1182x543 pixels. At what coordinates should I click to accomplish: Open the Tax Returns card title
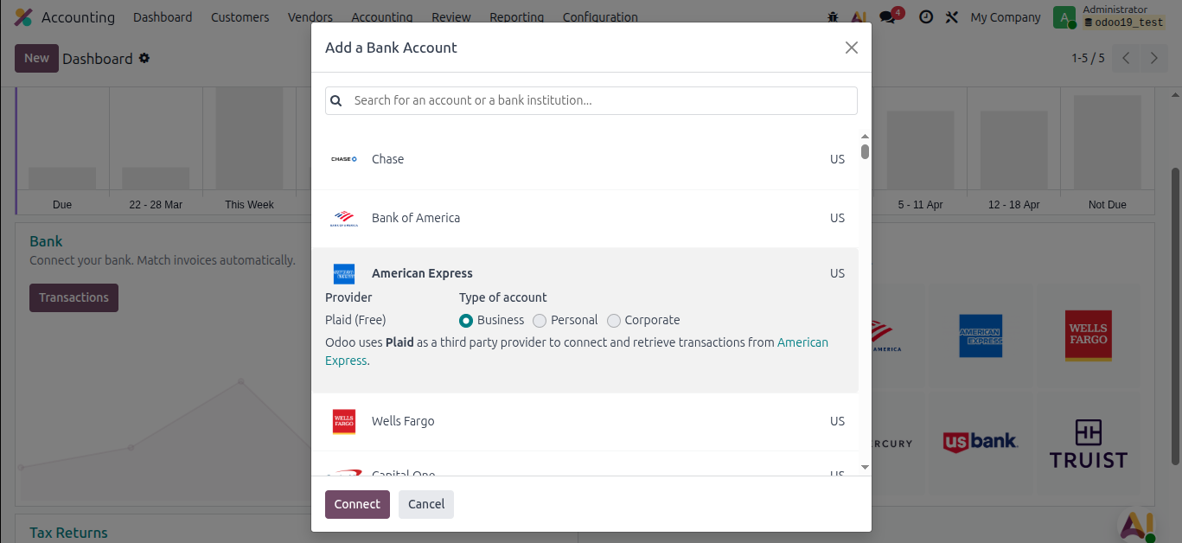click(68, 533)
